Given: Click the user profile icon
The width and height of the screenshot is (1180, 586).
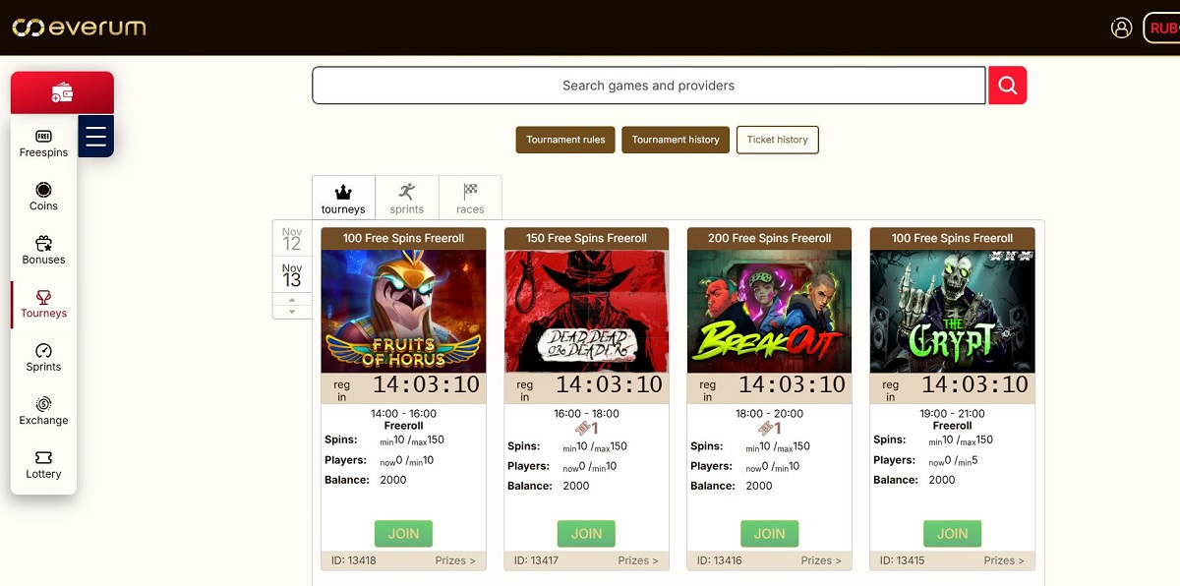Looking at the screenshot, I should point(1121,28).
